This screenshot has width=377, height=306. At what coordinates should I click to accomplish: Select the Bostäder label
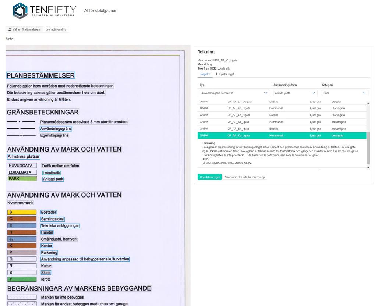click(49, 212)
